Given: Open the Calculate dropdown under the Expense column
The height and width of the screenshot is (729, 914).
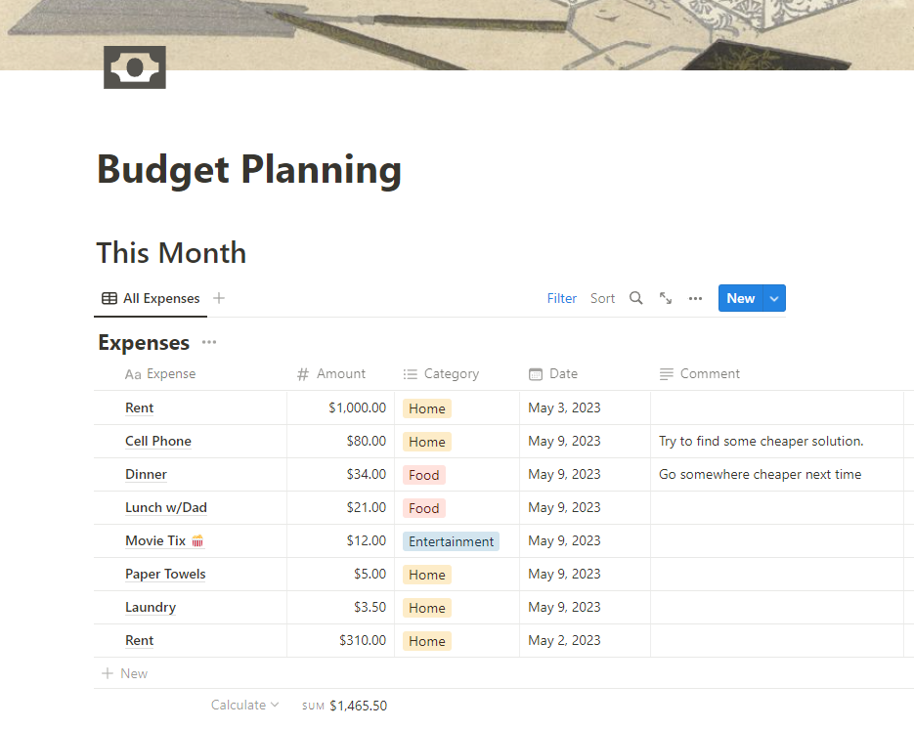Looking at the screenshot, I should coord(244,705).
